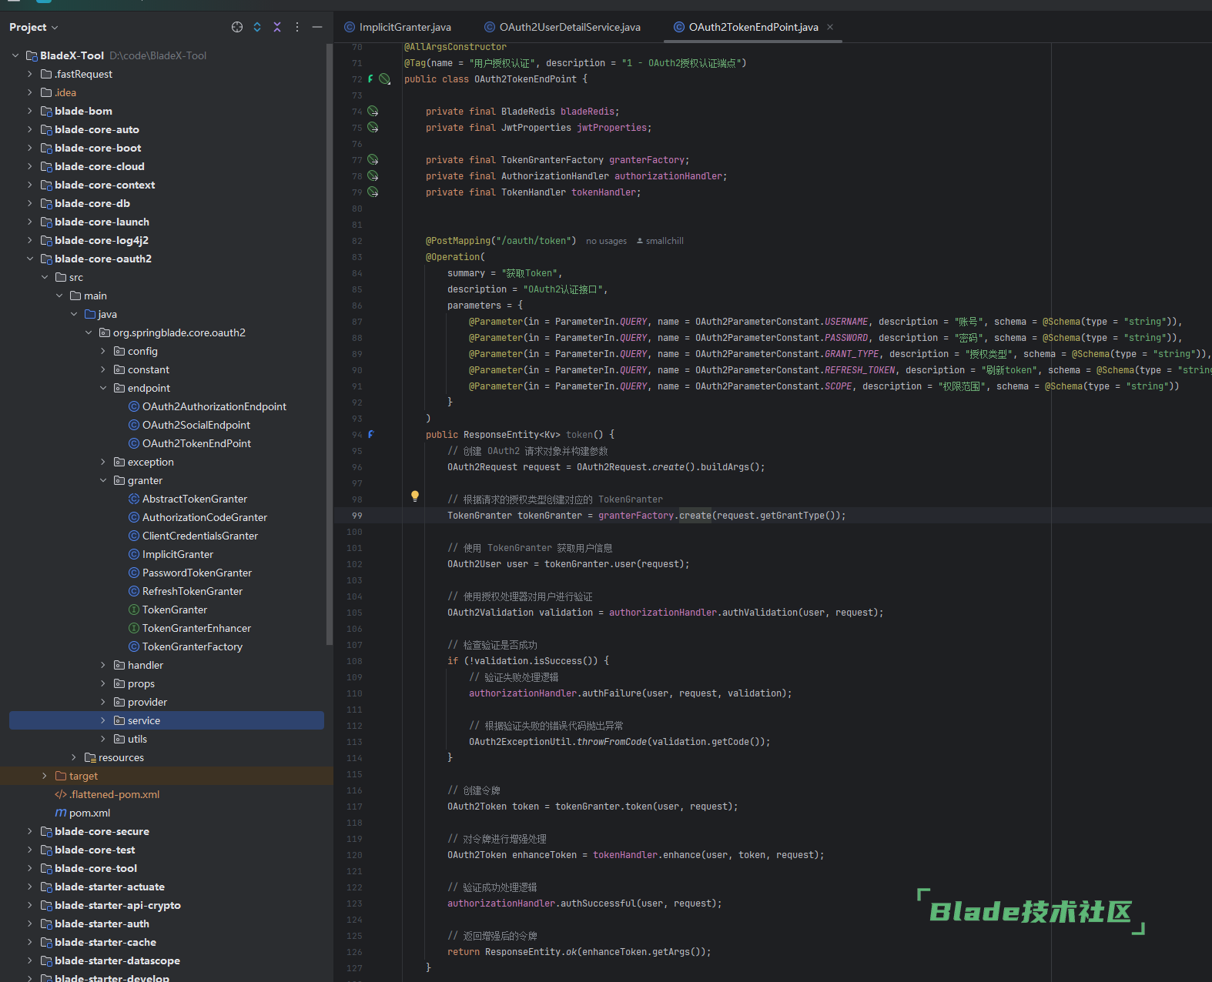Screen dimensions: 1212x982
Task: Collapse the endpoint package
Action: [103, 388]
